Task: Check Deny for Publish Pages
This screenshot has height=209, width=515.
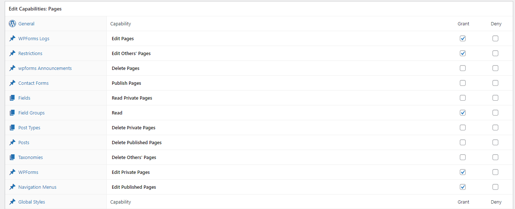Action: 495,83
